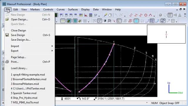The height and width of the screenshot is (106, 188).
Task: Toggle the yellow dashed frame display button
Action: click(x=63, y=21)
